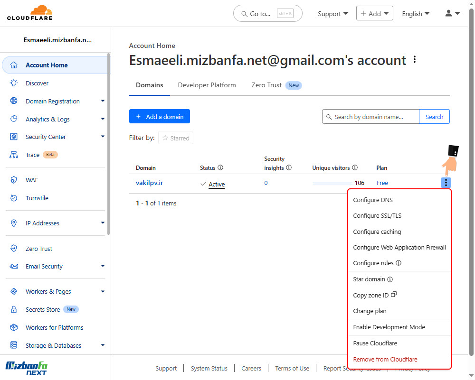Choose Remove from Cloudflare
Screen dimensions: 475x380
[x=385, y=360]
